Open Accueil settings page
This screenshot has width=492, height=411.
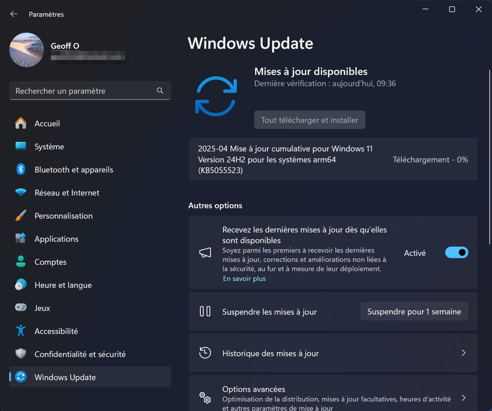90,123
